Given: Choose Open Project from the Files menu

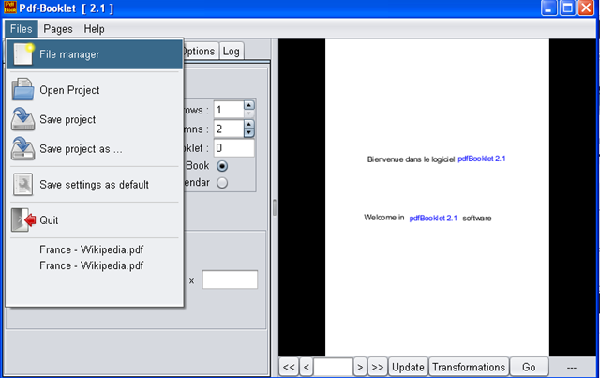Looking at the screenshot, I should (95, 90).
